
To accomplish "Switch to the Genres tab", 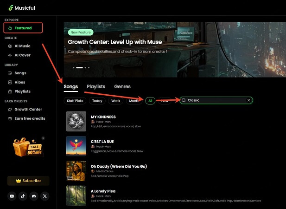I will [x=122, y=86].
